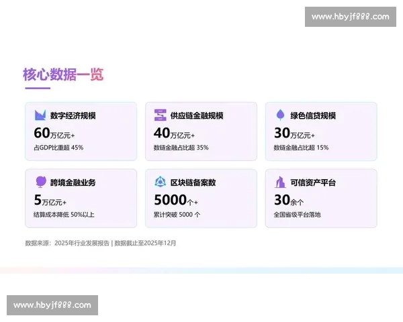Click the text 结算成本降低 50%以上
Screen dimensions: 403x322
64,215
